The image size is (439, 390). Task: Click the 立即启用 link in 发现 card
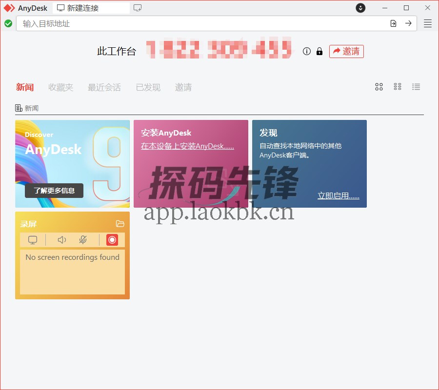click(x=339, y=195)
